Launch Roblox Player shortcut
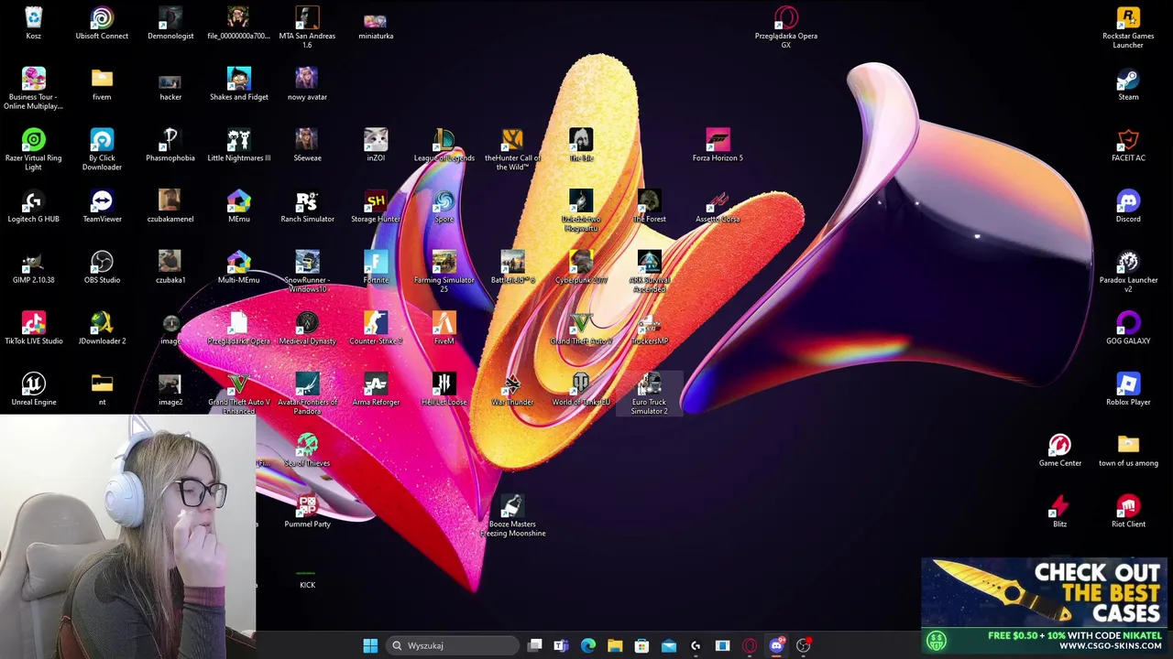Screen dimensions: 1173x659 [1128, 390]
